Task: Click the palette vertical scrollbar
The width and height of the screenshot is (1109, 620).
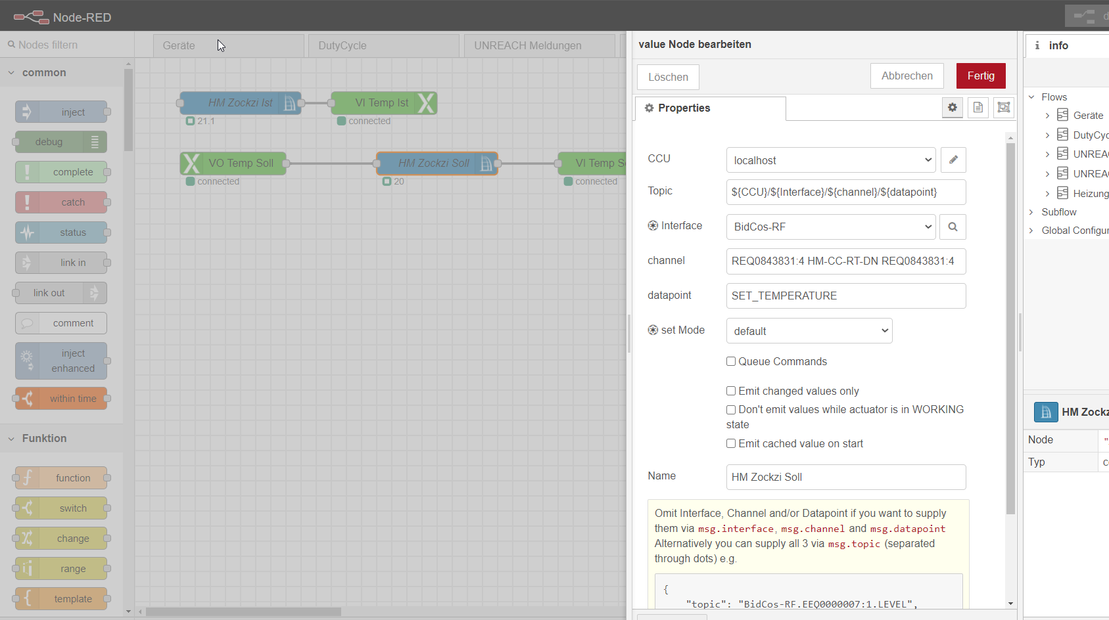Action: (x=128, y=110)
